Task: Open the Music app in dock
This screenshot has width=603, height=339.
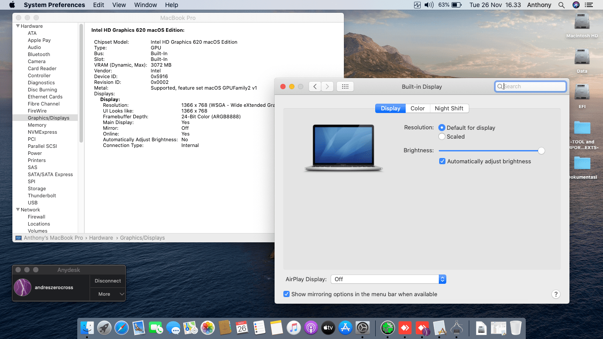Action: pyautogui.click(x=294, y=328)
